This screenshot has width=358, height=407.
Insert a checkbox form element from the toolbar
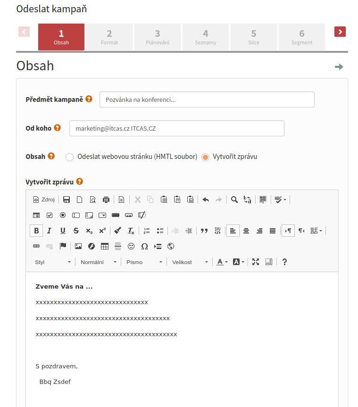[x=50, y=215]
